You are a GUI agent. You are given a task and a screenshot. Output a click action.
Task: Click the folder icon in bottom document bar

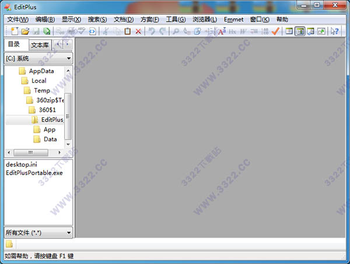coord(9,244)
